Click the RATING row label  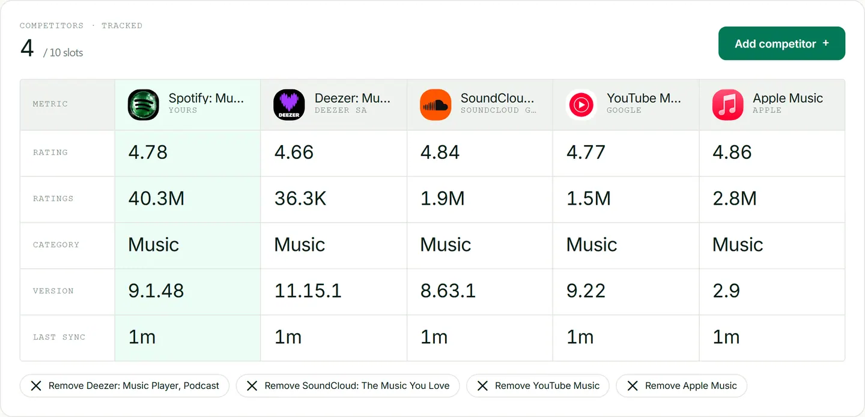50,152
